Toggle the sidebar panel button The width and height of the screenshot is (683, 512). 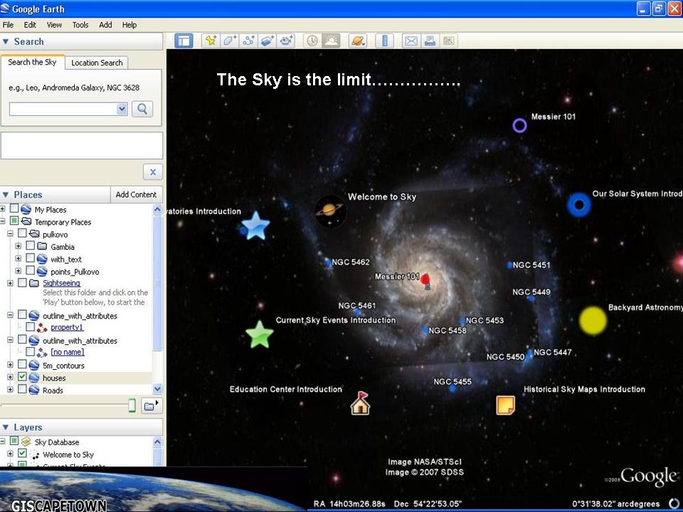(184, 41)
